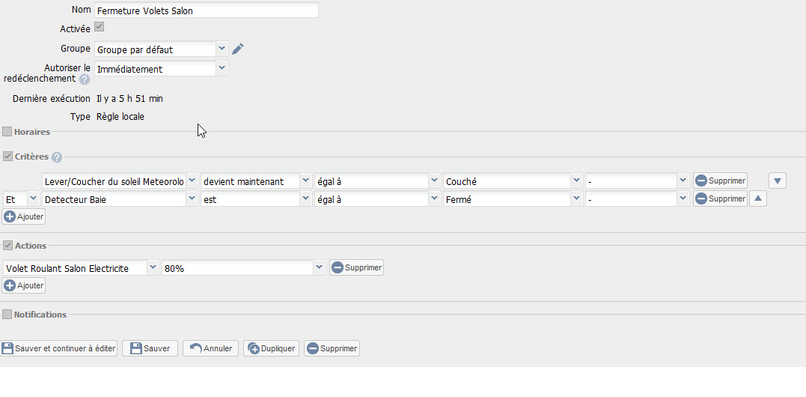Toggle the Activée checkbox
806x397 pixels.
coord(99,28)
